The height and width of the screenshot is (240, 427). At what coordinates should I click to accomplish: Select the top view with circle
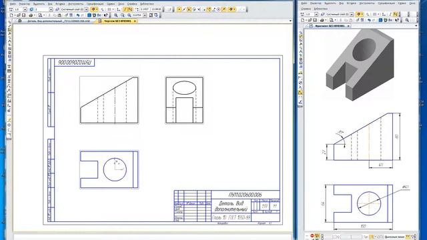pyautogui.click(x=109, y=169)
